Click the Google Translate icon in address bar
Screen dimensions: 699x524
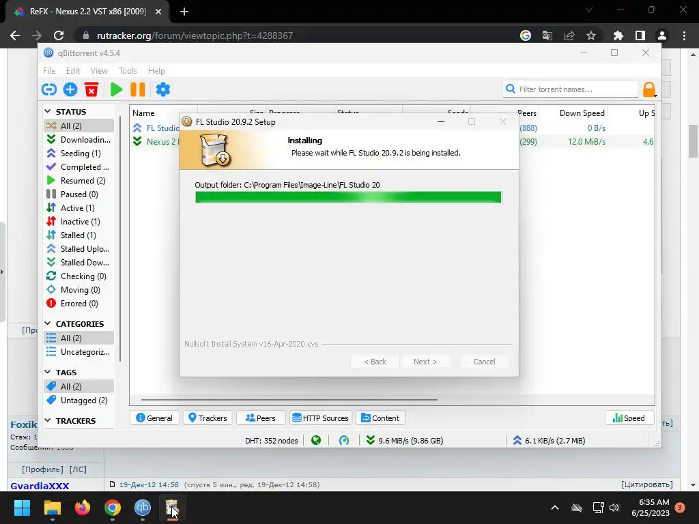[x=547, y=35]
